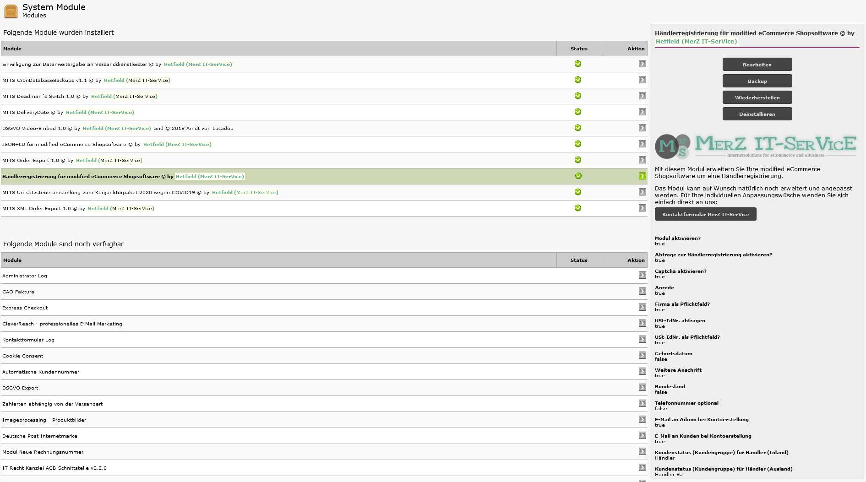
Task: Click the action arrow for Express Checkout
Action: coord(643,308)
